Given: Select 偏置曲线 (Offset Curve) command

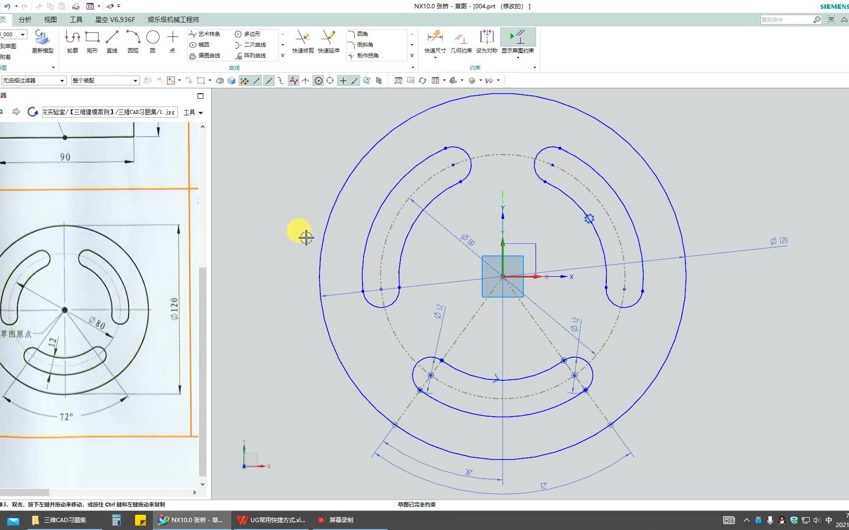Looking at the screenshot, I should (x=206, y=55).
